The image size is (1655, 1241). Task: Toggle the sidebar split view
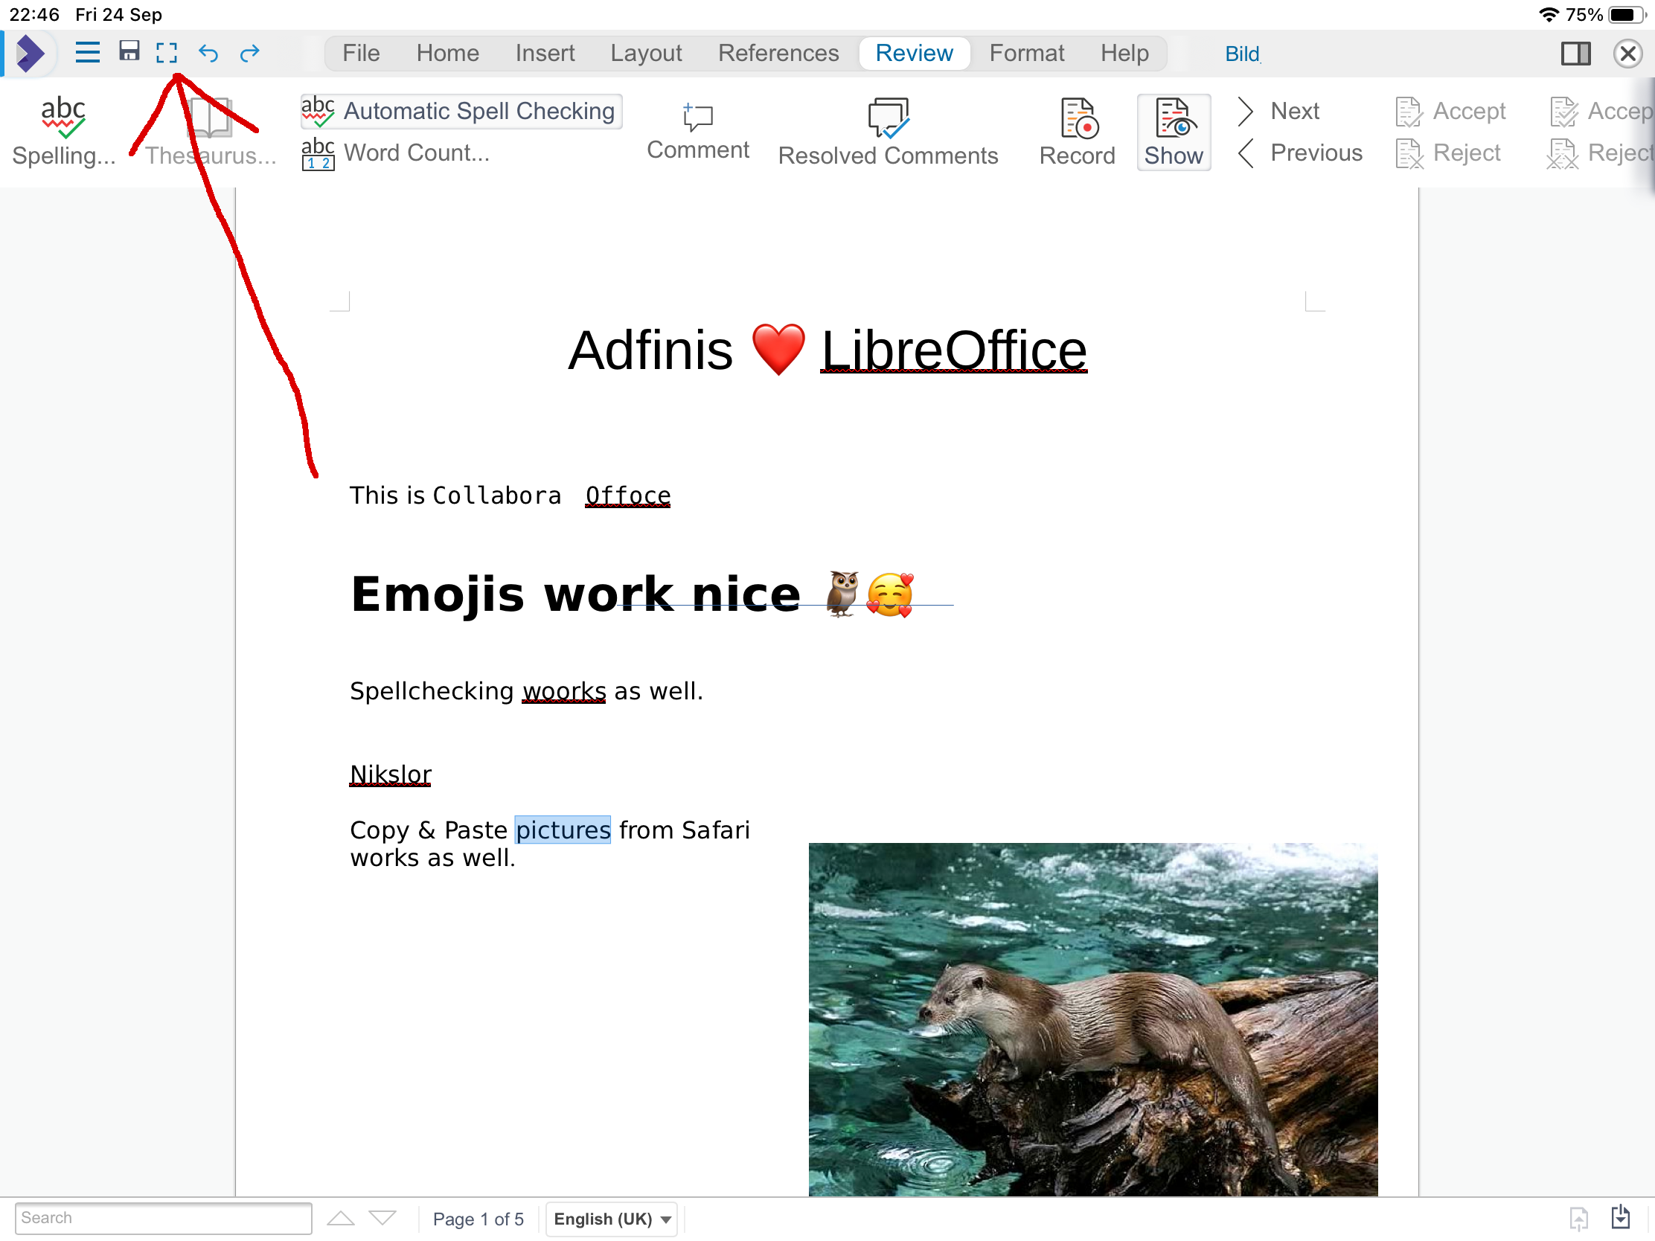click(x=1575, y=53)
